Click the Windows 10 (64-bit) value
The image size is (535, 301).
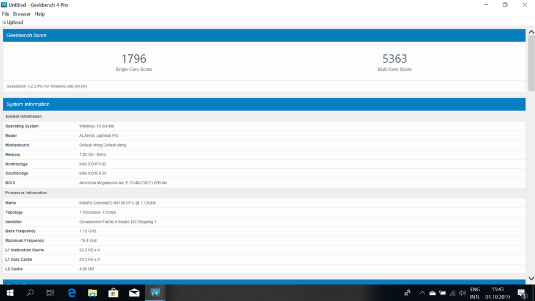(x=97, y=126)
